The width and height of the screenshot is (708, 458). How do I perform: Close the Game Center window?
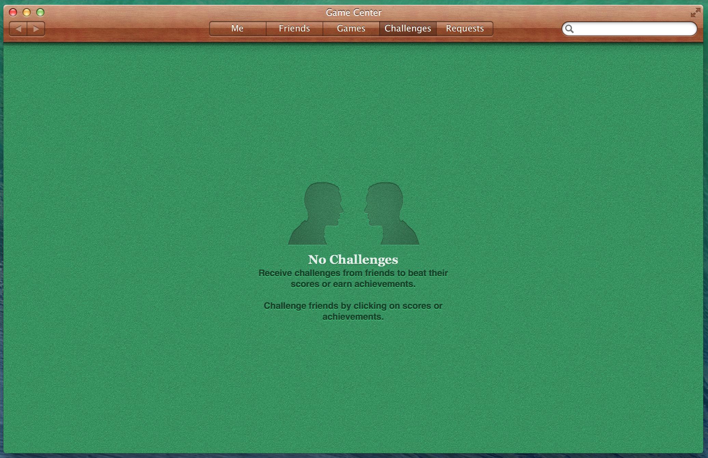13,13
